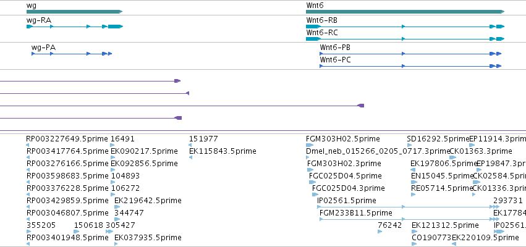The height and width of the screenshot is (247, 526).
Task: Click the 151977 feature arrow
Action: (x=190, y=145)
